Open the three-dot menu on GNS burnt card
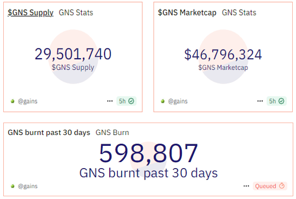The height and width of the screenshot is (199, 296). pos(246,186)
